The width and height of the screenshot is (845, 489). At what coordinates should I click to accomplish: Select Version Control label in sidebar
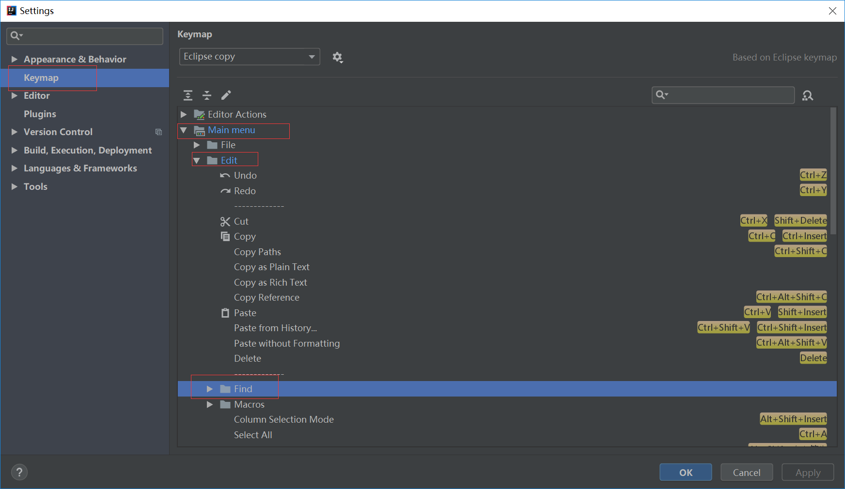pyautogui.click(x=58, y=132)
